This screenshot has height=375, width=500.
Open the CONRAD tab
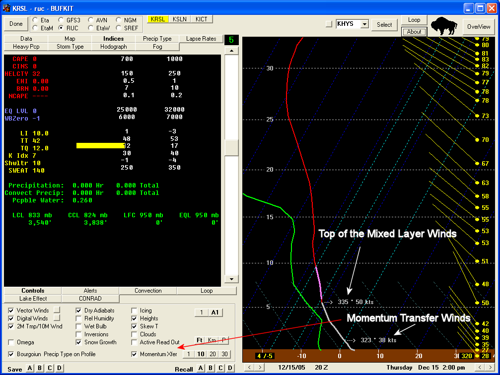click(x=90, y=299)
